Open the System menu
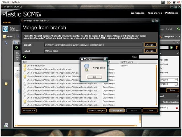The width and height of the screenshot is (182, 137). point(15,2)
